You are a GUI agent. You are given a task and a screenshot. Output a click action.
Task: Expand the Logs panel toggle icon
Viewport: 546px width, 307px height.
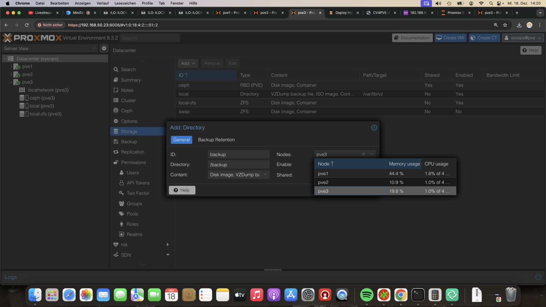point(538,277)
